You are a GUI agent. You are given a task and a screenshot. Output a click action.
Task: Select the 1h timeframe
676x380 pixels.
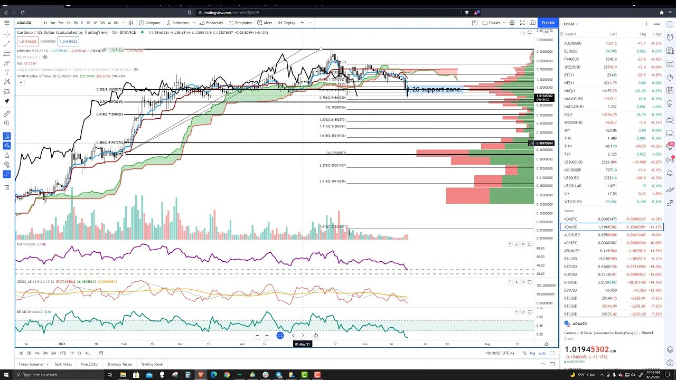click(68, 23)
